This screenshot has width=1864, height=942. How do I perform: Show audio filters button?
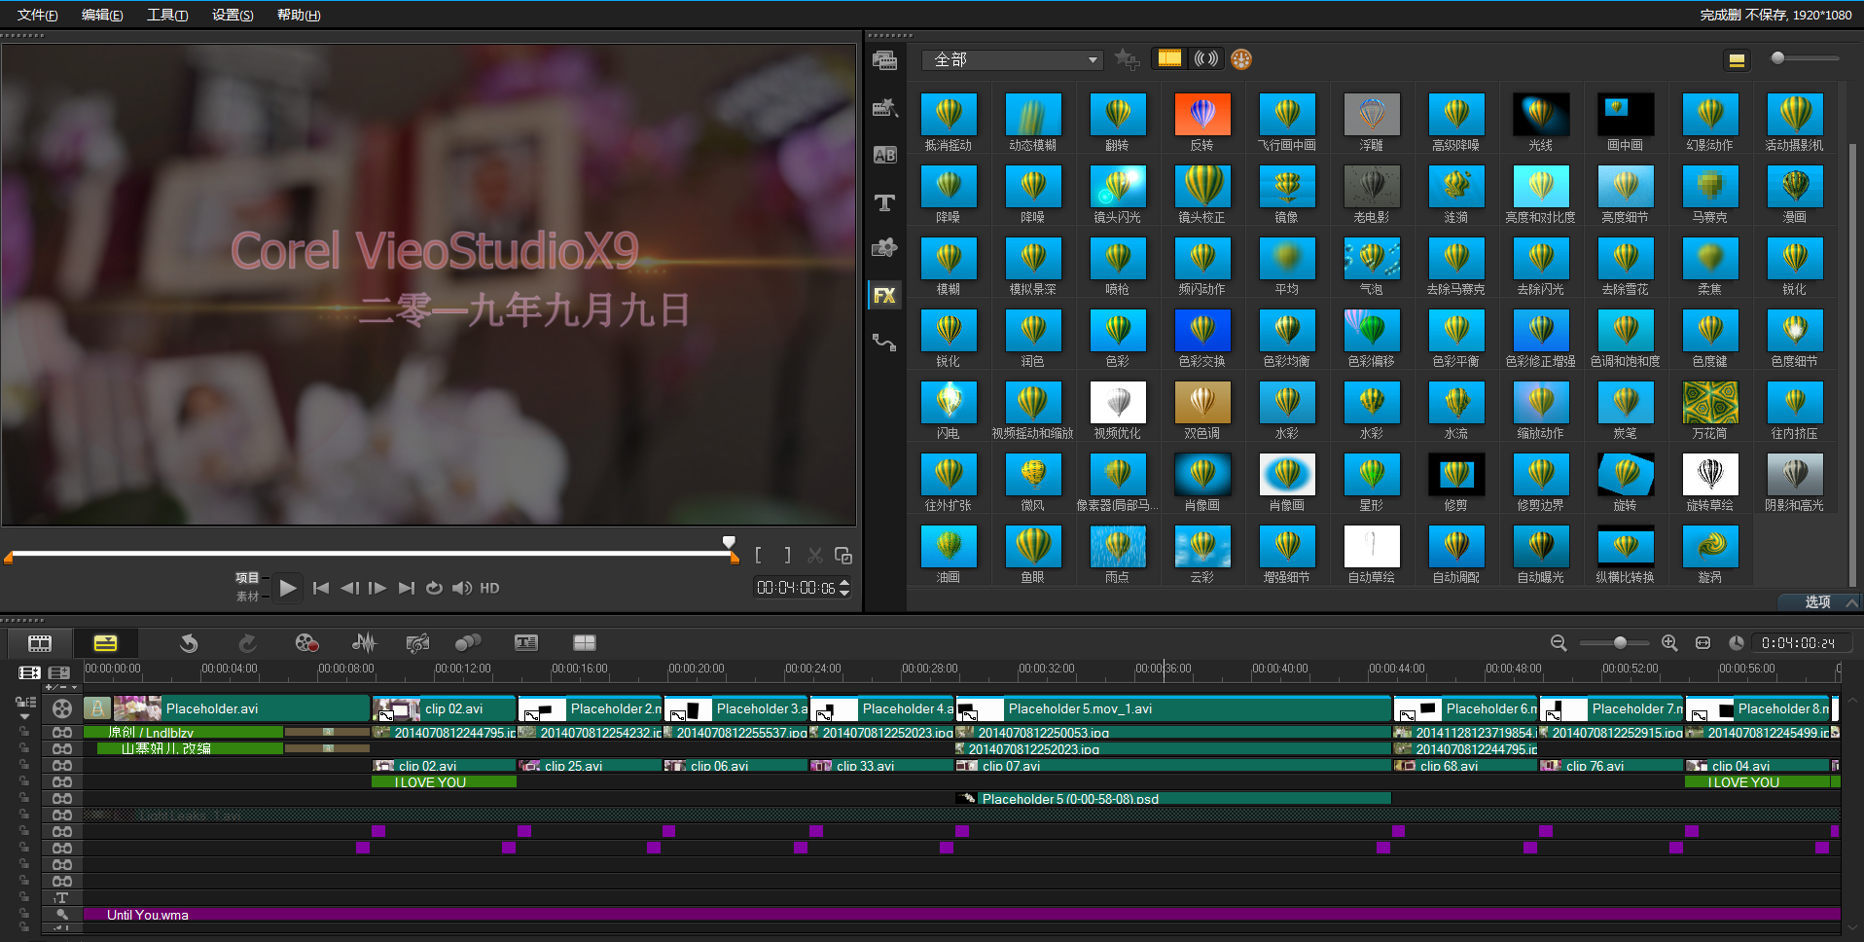pyautogui.click(x=1206, y=58)
